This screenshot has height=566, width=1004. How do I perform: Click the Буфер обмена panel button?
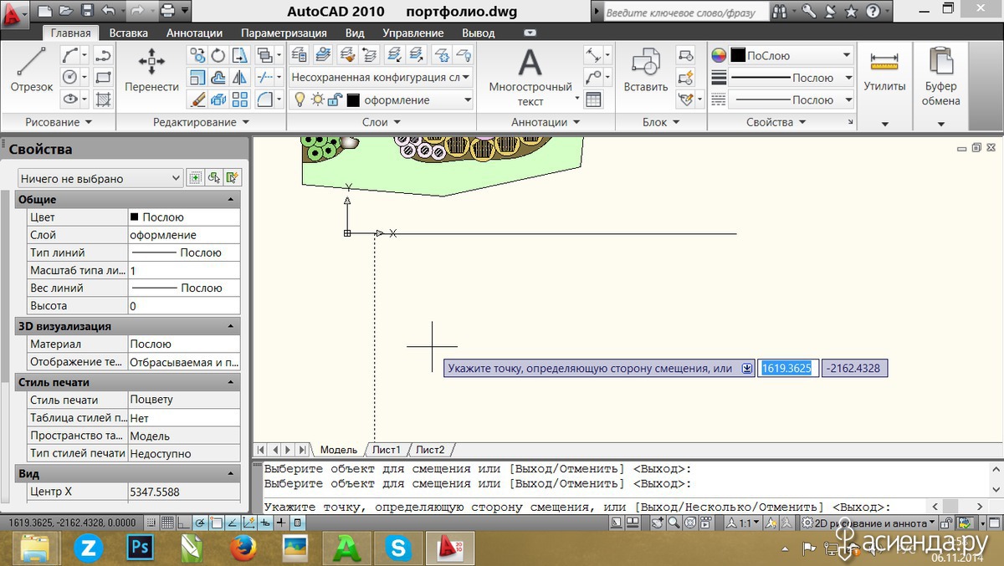tap(941, 87)
